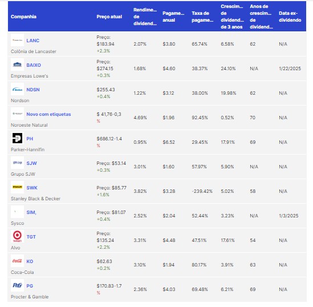
Task: Select the $6.52 annual payout cell
Action: tap(169, 142)
